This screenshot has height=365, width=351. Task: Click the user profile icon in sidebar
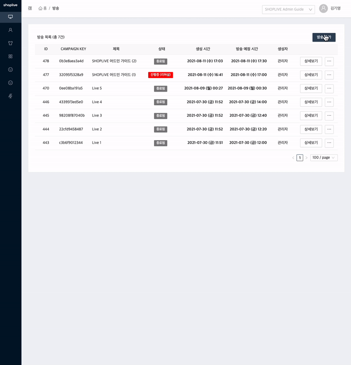tap(11, 30)
